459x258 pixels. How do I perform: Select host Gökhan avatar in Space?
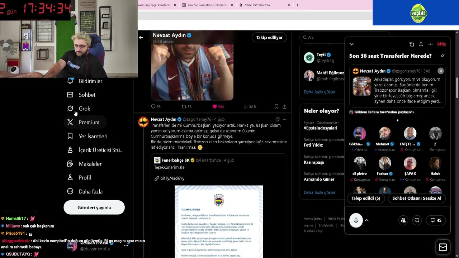click(x=359, y=133)
